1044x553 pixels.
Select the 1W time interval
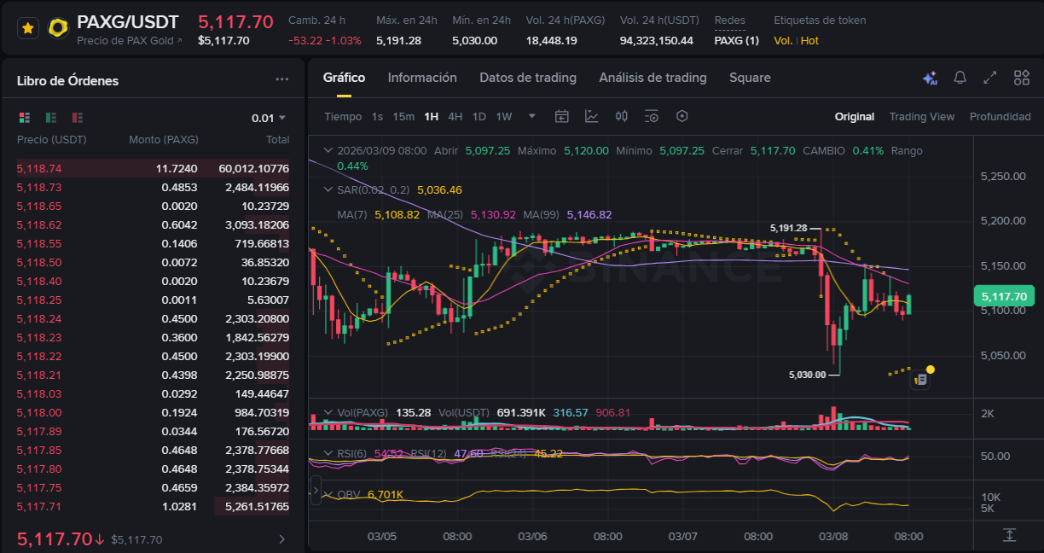point(504,117)
